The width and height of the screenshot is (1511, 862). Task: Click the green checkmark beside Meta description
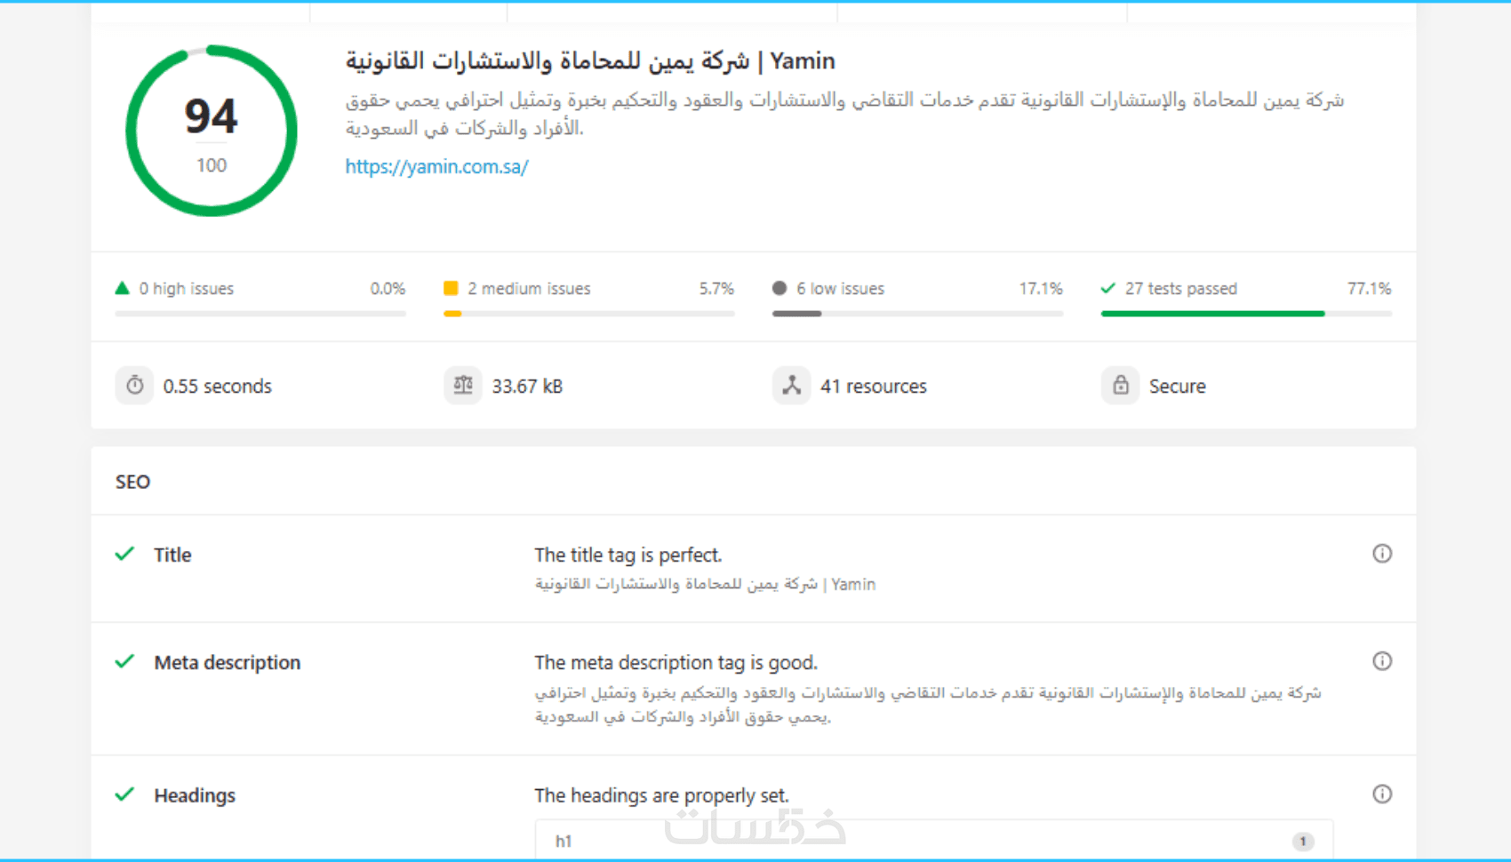click(124, 661)
